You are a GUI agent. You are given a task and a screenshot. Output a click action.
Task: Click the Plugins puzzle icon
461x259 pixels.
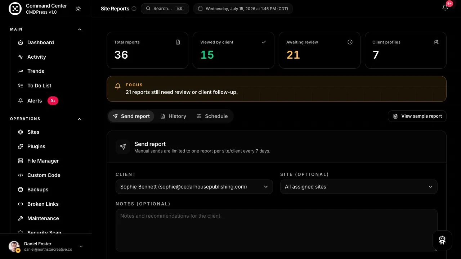point(21,146)
